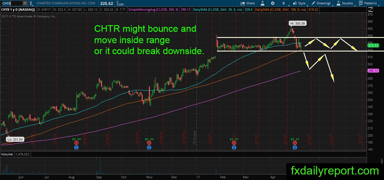Click the 329.4 study value in header
The image size is (384, 180).
(249, 10)
